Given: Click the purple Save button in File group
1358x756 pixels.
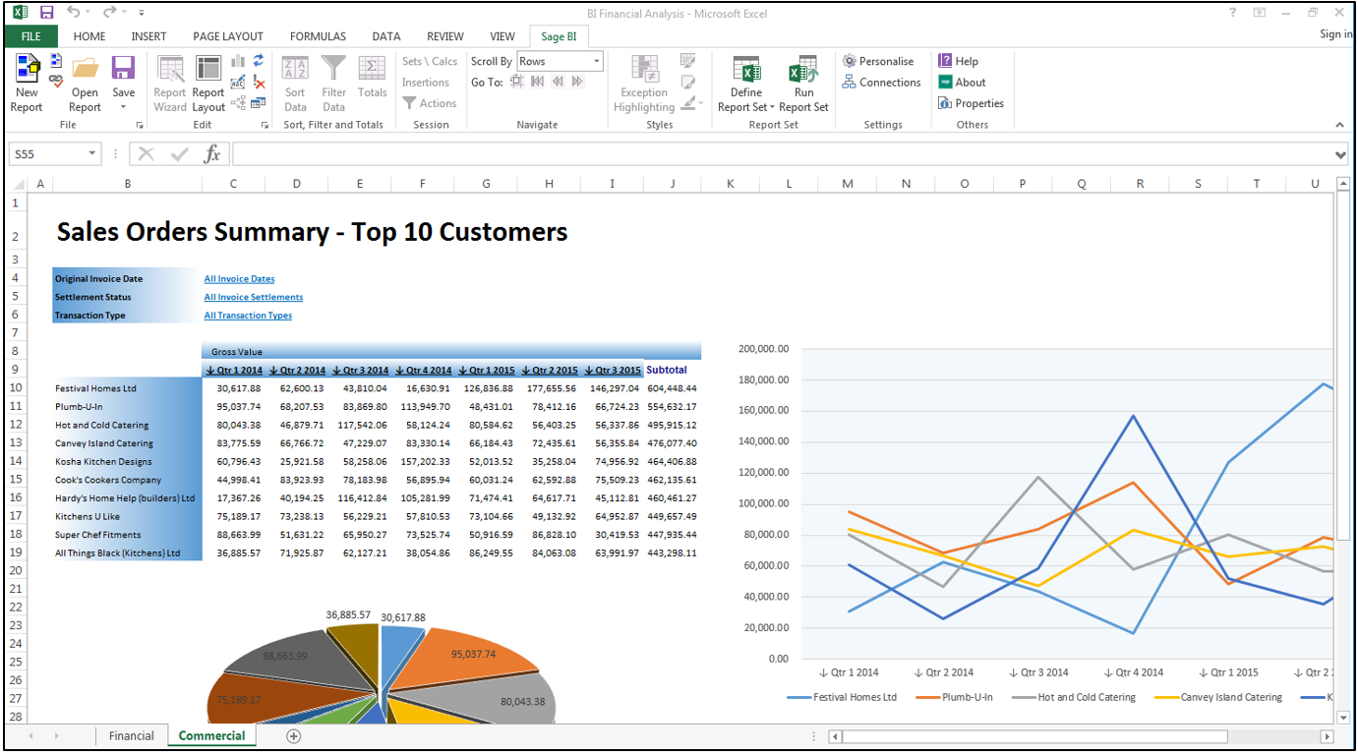Looking at the screenshot, I should (123, 69).
